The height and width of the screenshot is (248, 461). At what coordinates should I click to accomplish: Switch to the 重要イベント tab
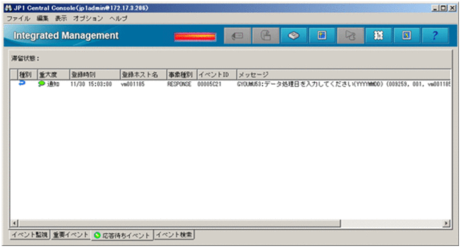click(71, 235)
